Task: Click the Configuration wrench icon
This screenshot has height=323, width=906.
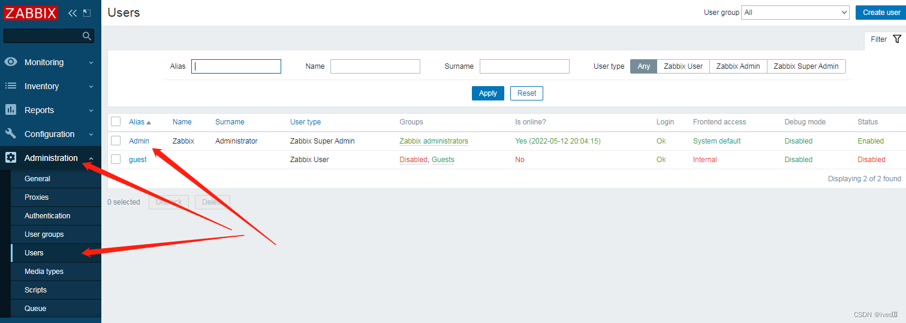Action: coord(11,134)
